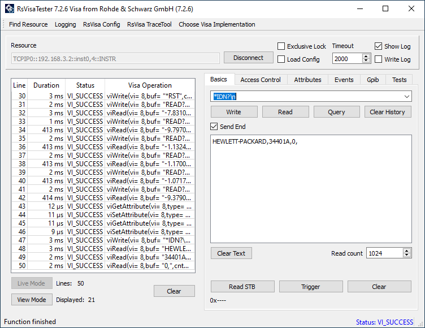Click the Clear Text button

231,253
